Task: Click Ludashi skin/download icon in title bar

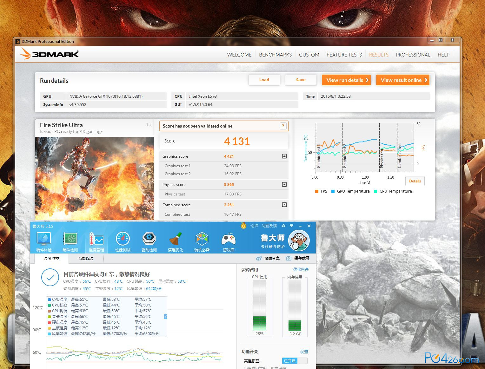Action: 283,226
